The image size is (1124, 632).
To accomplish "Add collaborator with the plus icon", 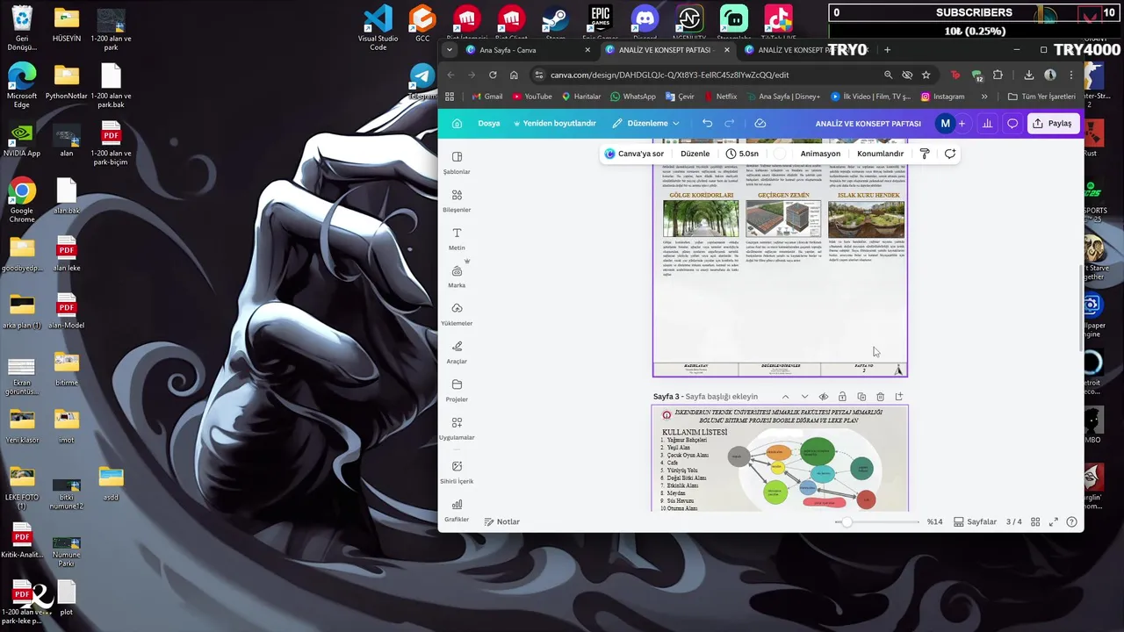I will [x=962, y=124].
